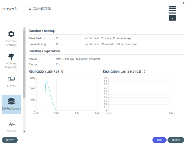Switch to General Settings tab label
Image resolution: width=186 pixels, height=145 pixels.
pyautogui.click(x=11, y=43)
